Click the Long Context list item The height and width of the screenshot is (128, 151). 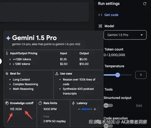[x=21, y=80]
